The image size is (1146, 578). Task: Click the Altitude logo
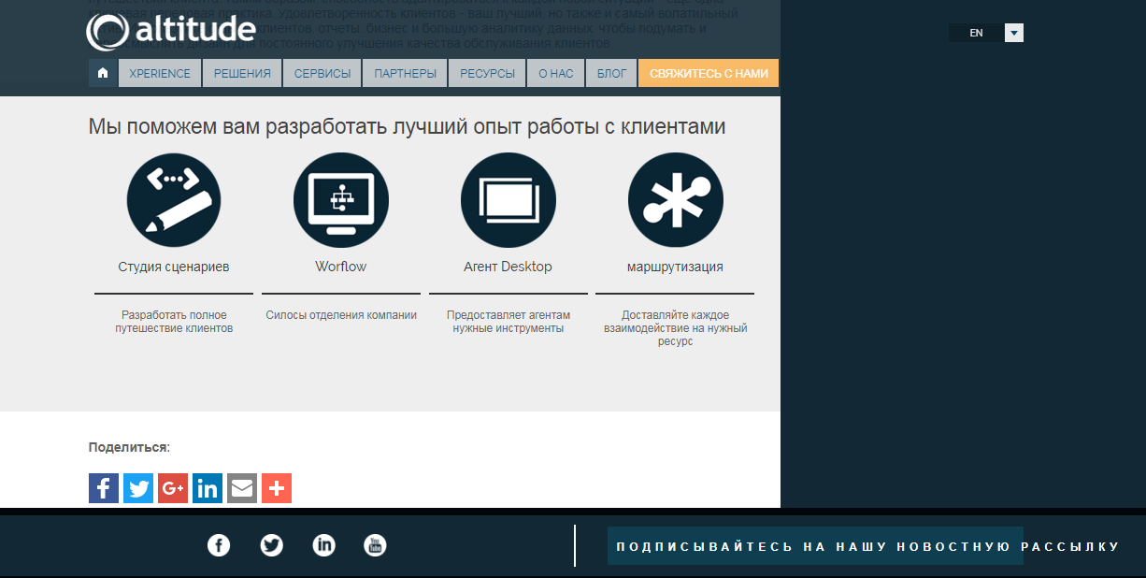click(170, 31)
